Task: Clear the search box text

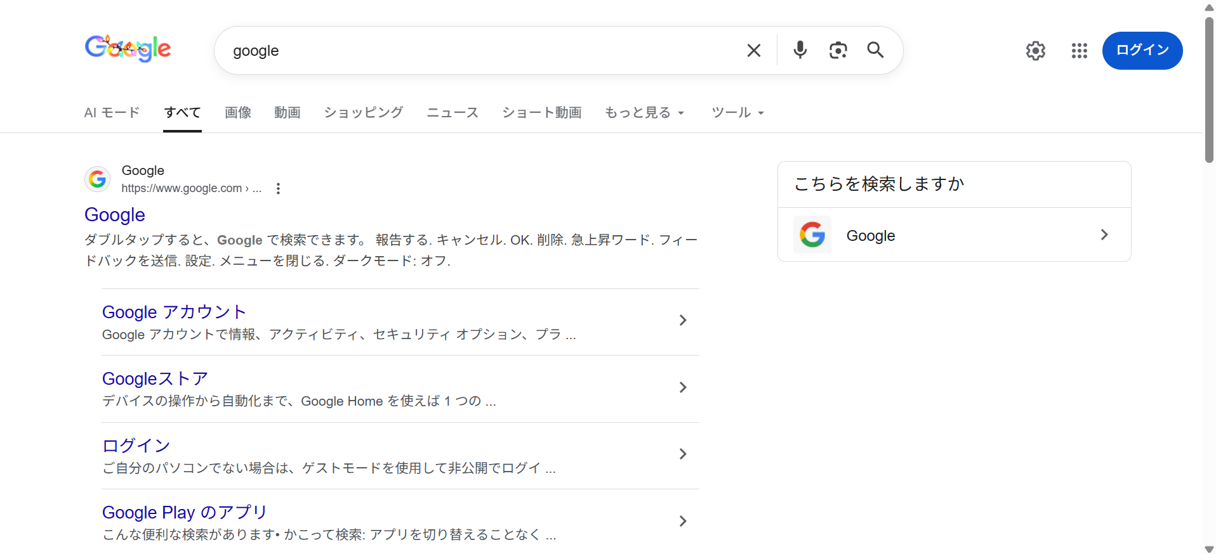Action: coord(753,51)
